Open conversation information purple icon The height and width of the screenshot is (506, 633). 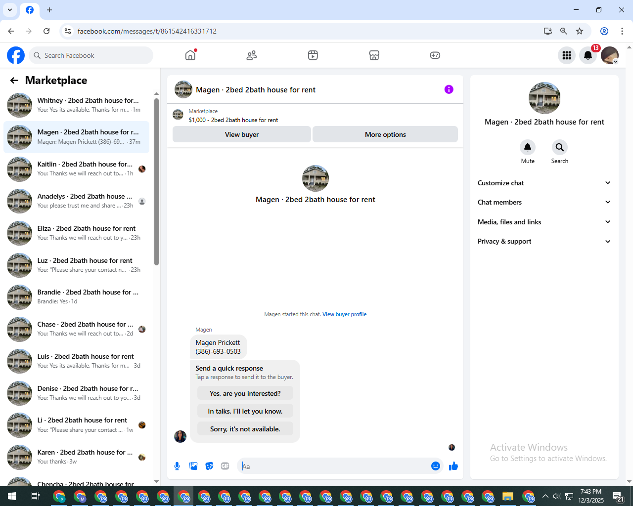pos(449,89)
